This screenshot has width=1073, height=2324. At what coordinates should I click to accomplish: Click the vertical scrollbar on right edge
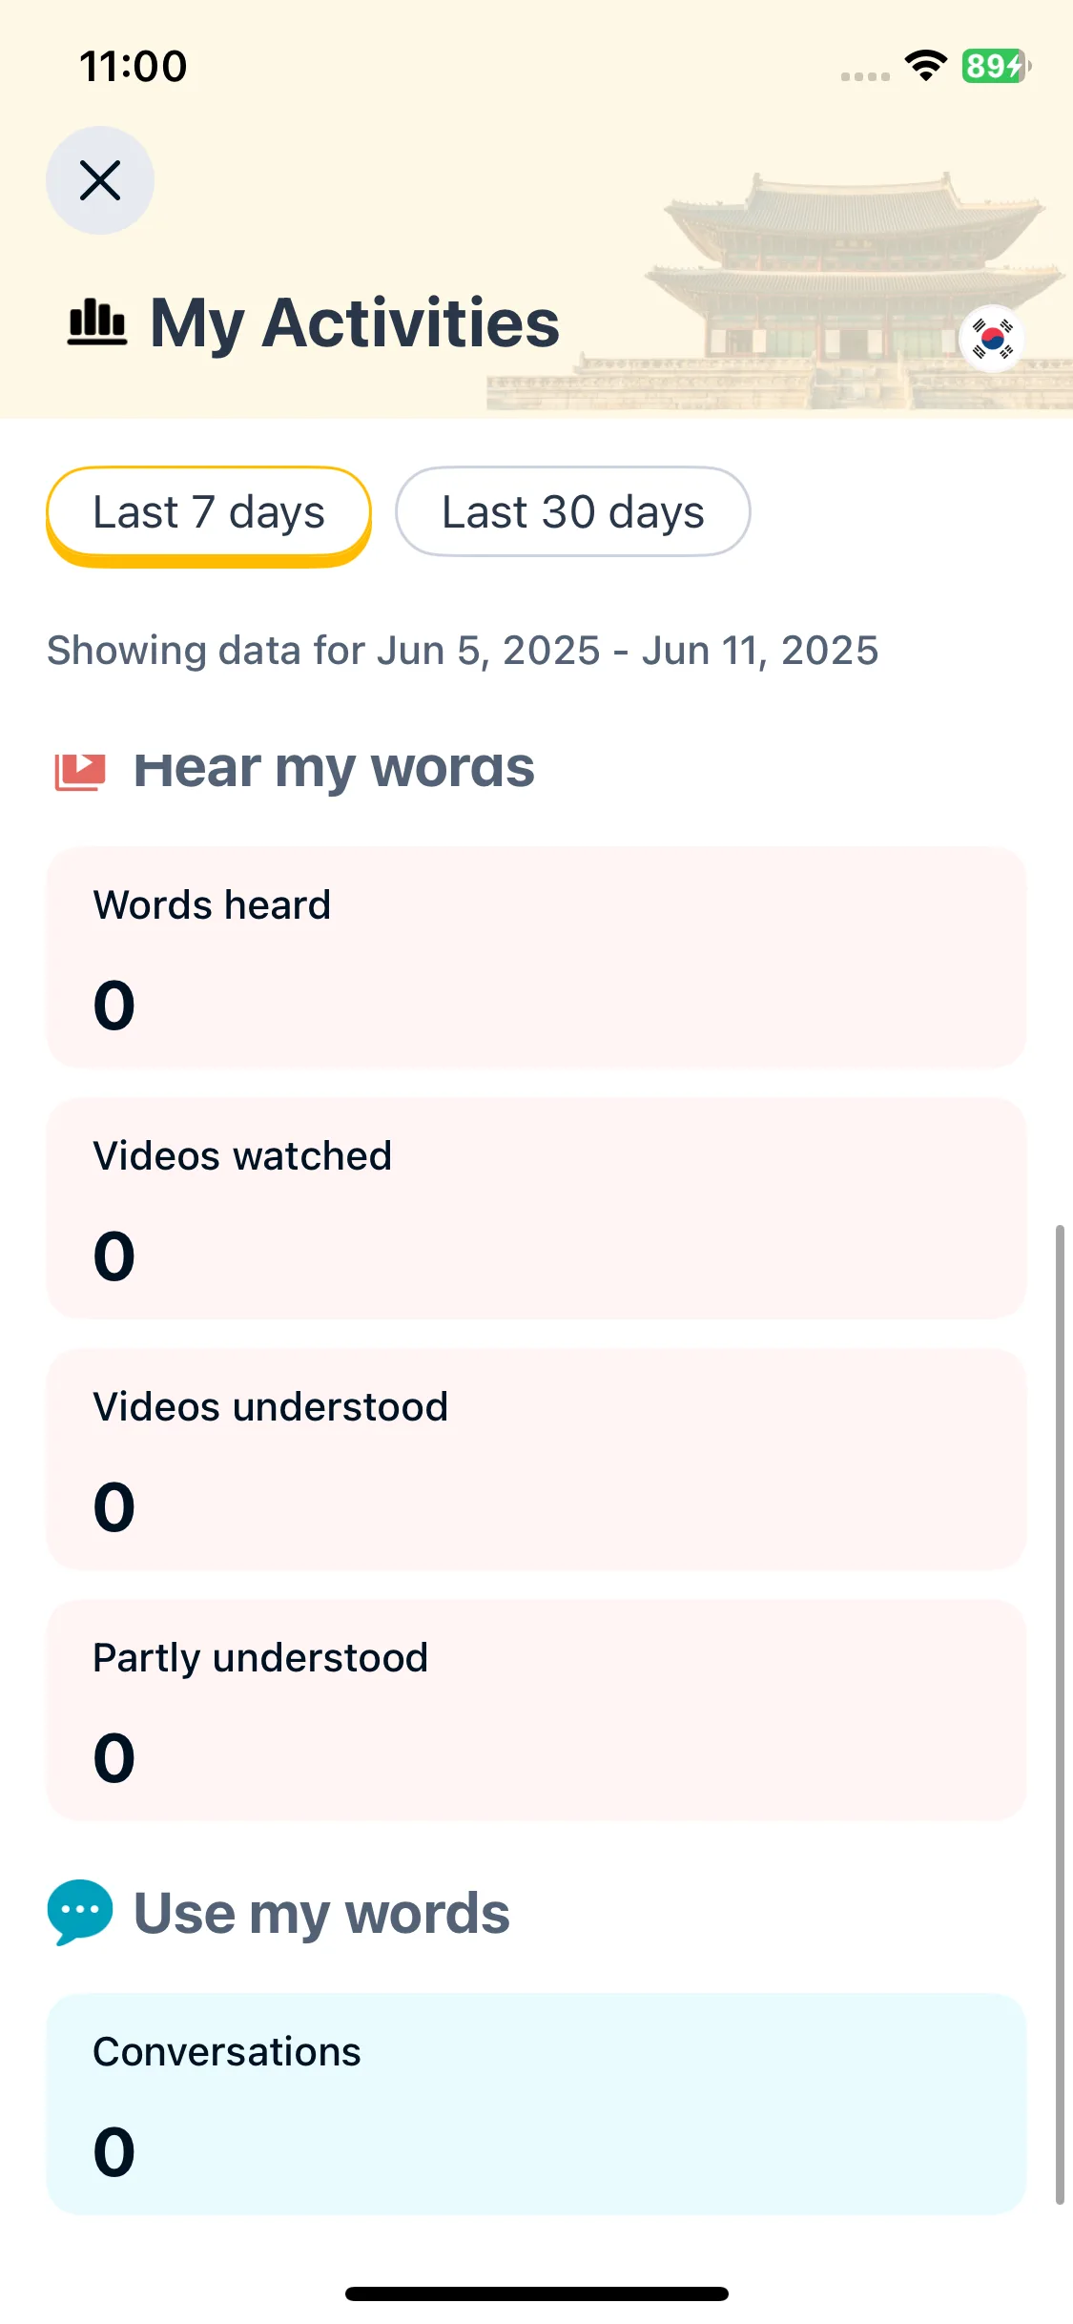coord(1060,1714)
